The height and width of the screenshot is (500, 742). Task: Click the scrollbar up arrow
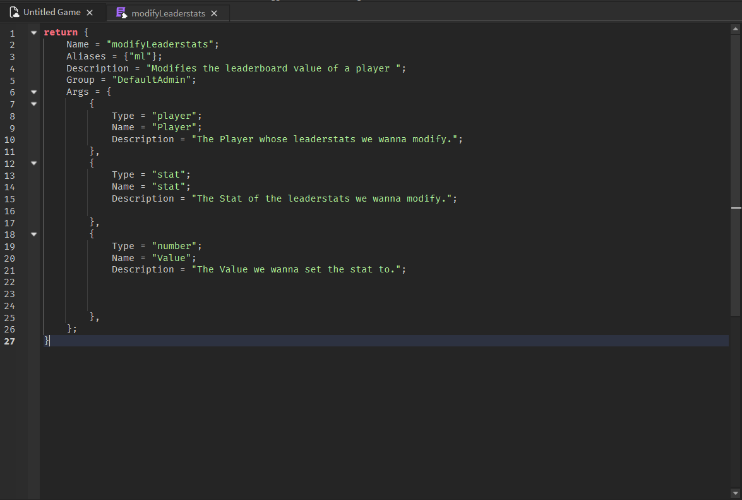pos(734,28)
